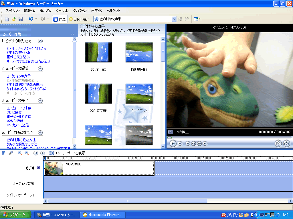
Task: Toggle the 作業 tasks pane button
Action: click(x=60, y=19)
